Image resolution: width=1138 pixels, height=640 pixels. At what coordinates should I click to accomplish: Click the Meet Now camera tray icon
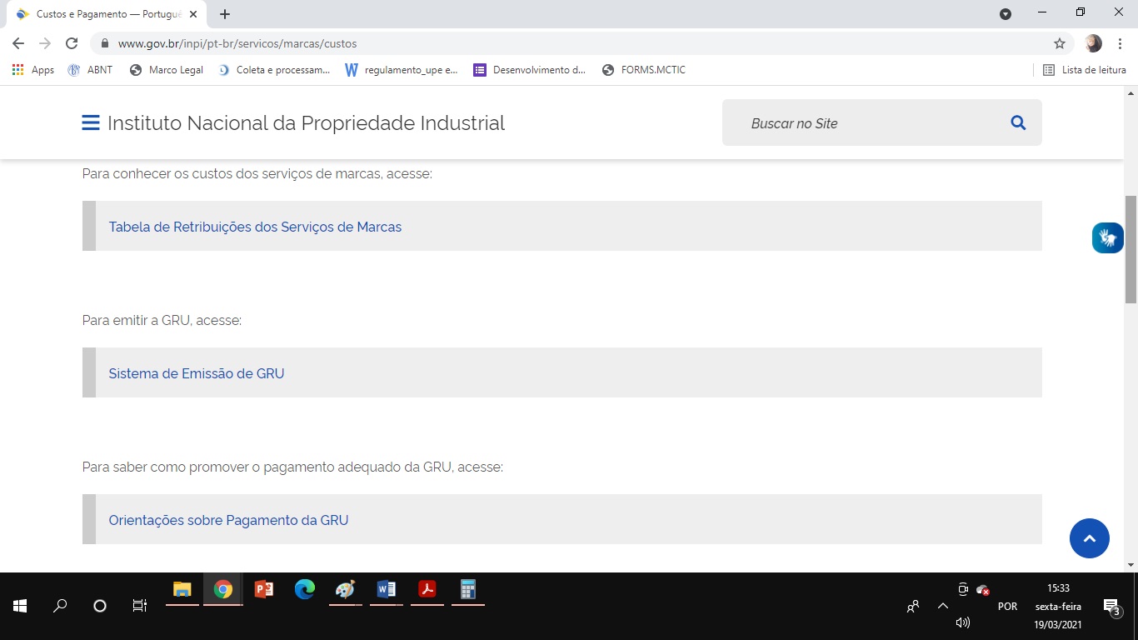tap(963, 589)
